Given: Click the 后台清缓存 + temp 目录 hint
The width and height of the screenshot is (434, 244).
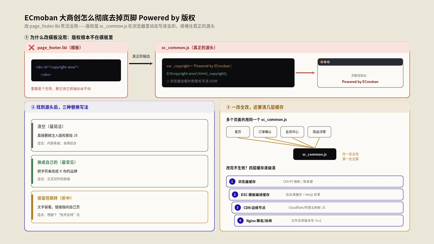Looking at the screenshot, I should pyautogui.click(x=303, y=195).
